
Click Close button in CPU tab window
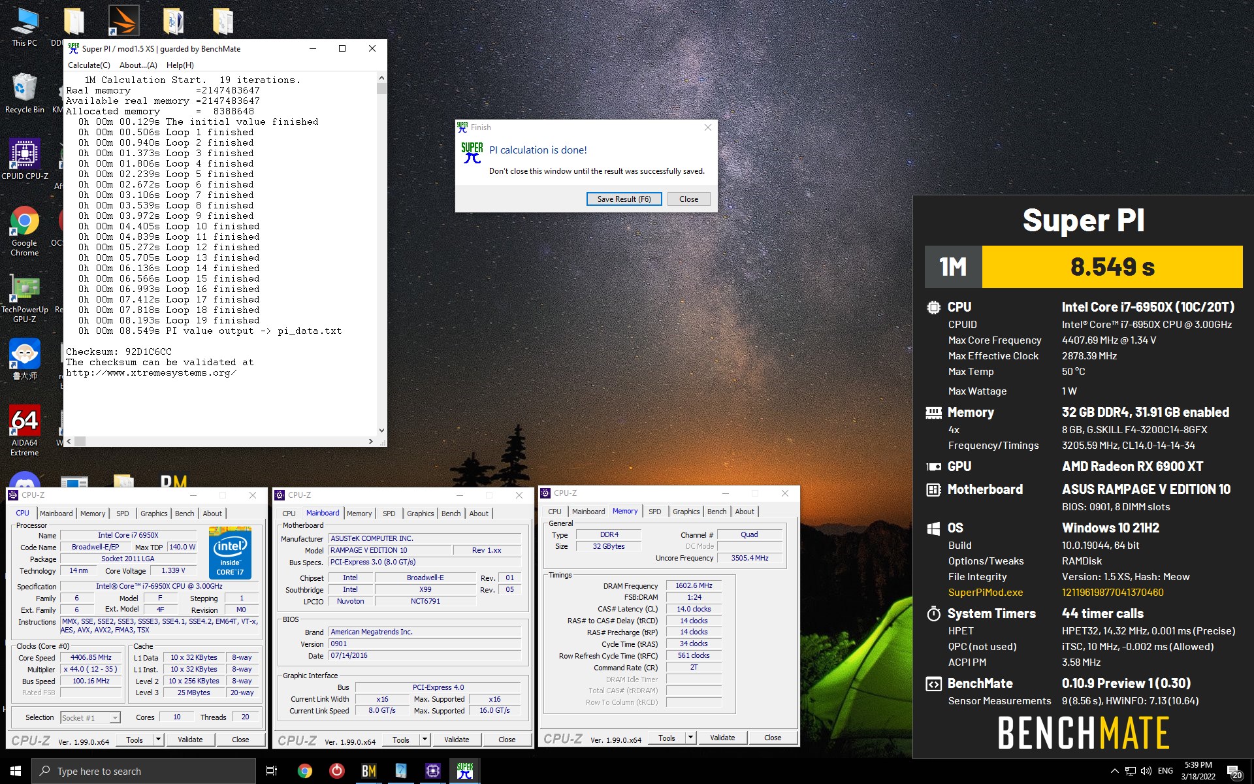240,740
